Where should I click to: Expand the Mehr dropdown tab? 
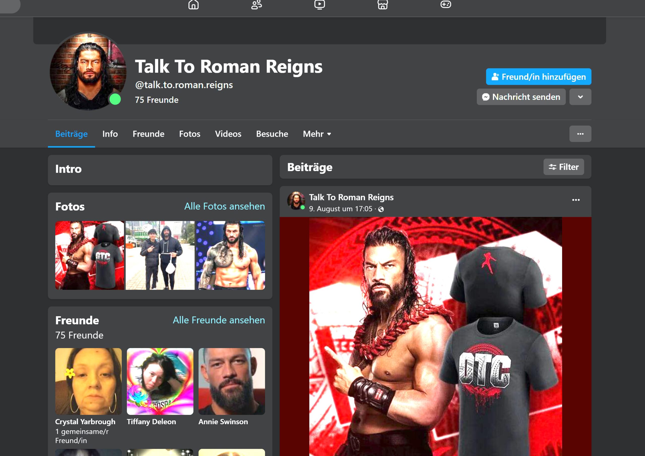(x=317, y=134)
